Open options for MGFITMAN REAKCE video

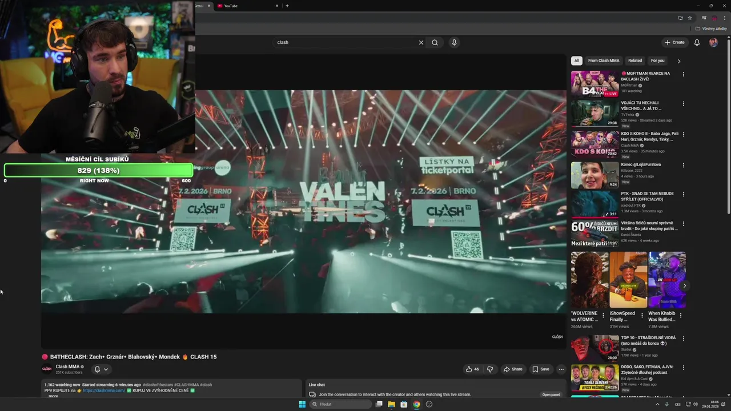(684, 74)
